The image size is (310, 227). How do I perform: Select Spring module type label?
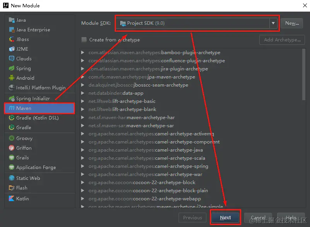pos(24,68)
